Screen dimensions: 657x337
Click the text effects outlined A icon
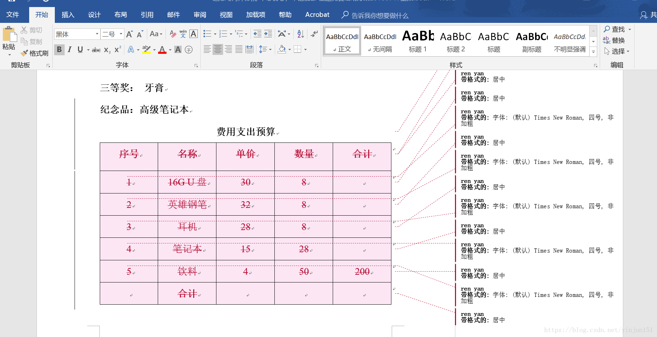click(x=131, y=50)
